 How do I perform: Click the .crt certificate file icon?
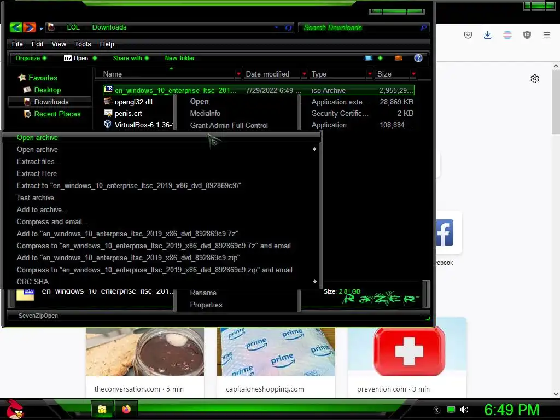[108, 113]
